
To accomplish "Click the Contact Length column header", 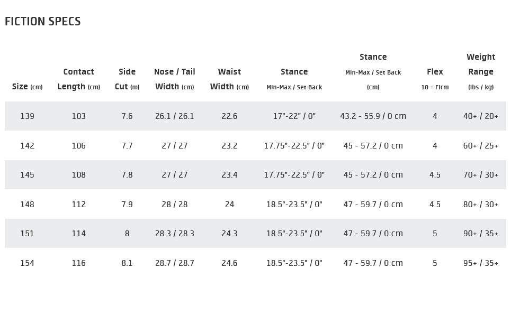I will pyautogui.click(x=78, y=79).
